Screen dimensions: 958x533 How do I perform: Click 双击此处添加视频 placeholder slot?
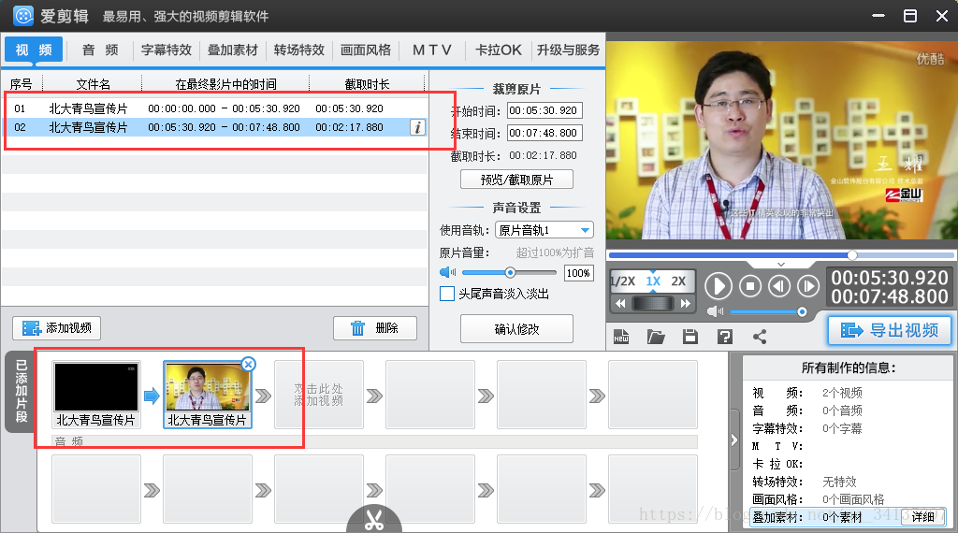(x=319, y=395)
